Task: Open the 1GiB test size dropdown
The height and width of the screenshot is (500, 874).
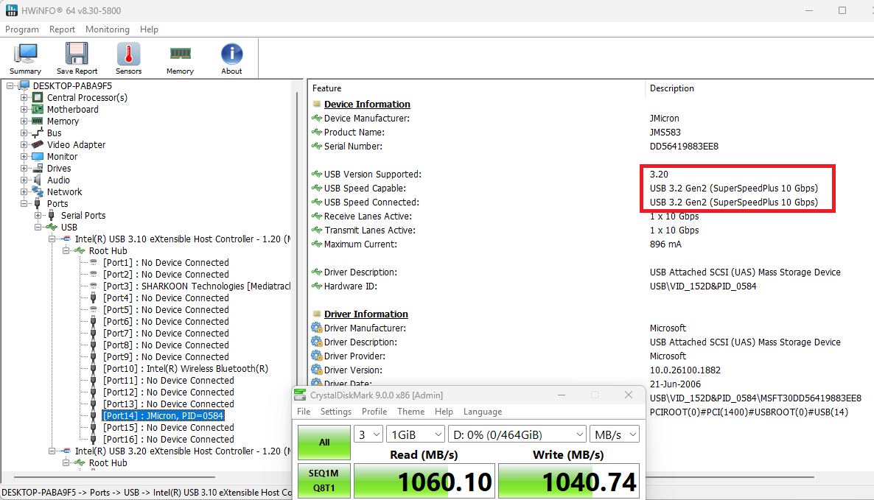Action: (x=416, y=434)
